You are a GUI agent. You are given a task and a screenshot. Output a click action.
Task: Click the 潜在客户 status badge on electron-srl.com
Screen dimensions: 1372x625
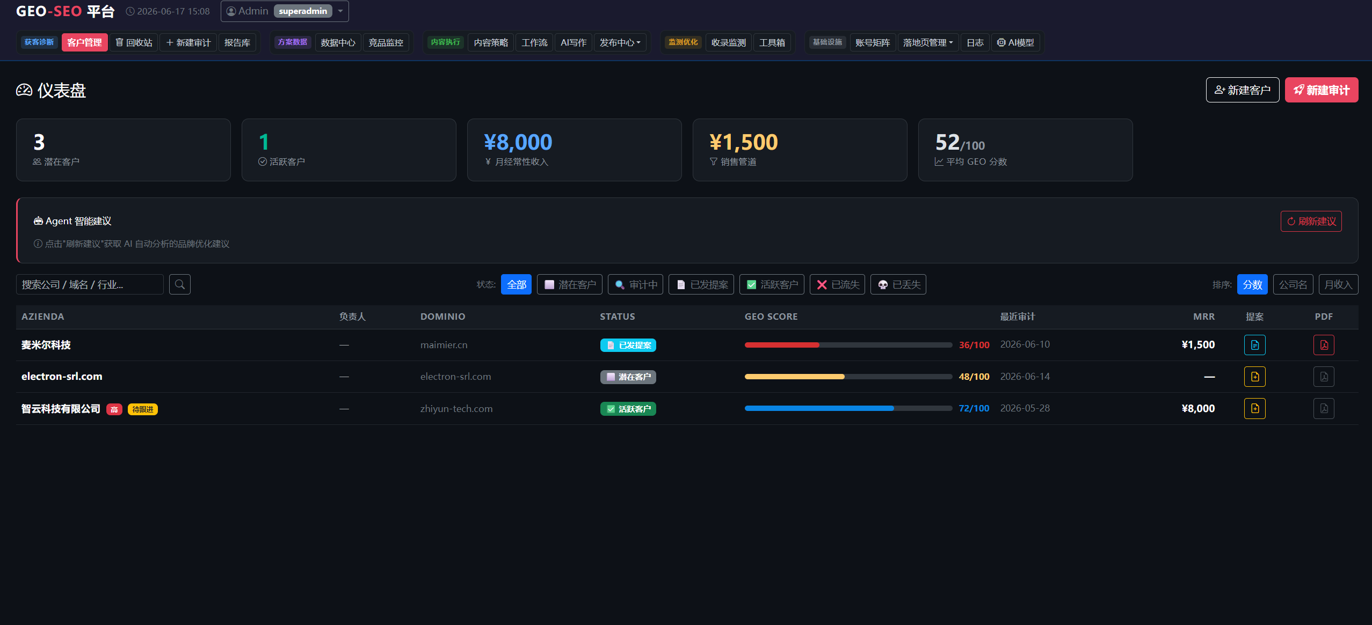click(x=628, y=377)
